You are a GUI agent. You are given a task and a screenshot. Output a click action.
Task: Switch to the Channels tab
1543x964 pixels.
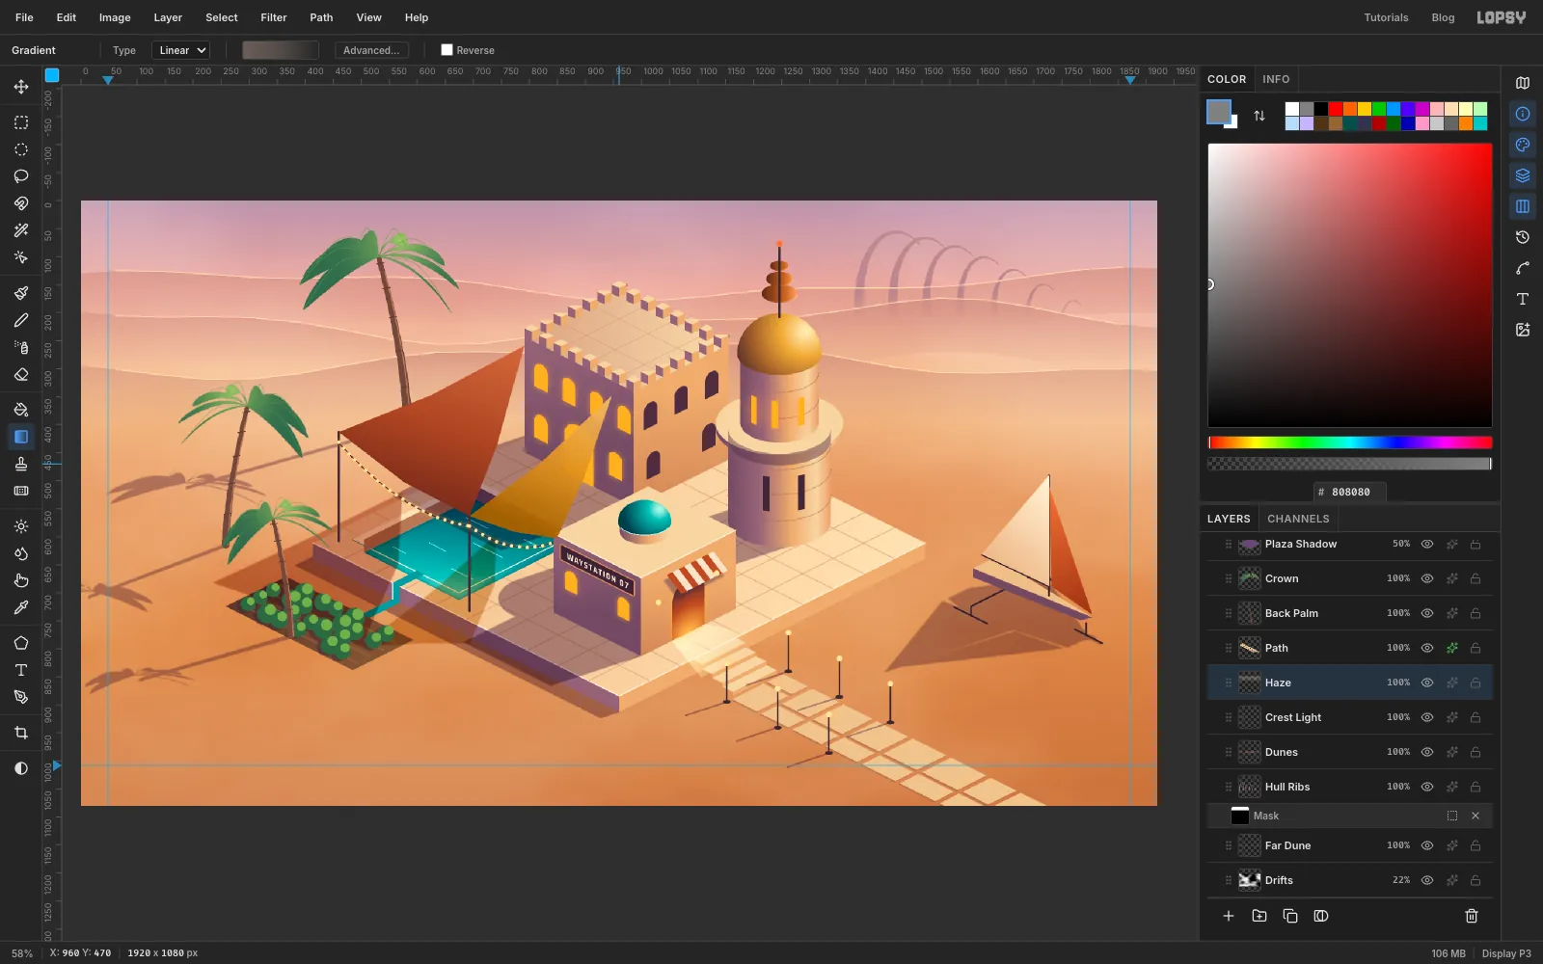pyautogui.click(x=1298, y=519)
